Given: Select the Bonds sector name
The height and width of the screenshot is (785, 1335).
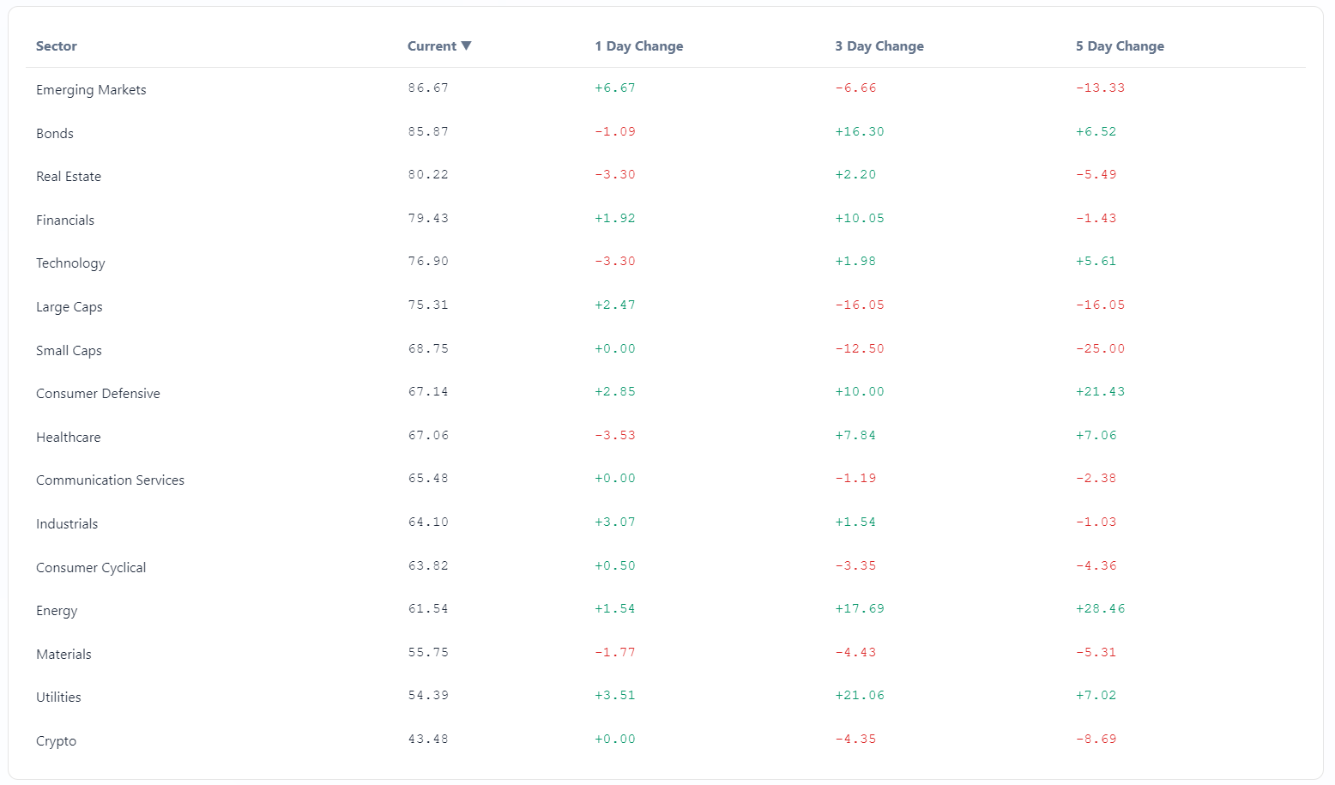Looking at the screenshot, I should coord(55,134).
